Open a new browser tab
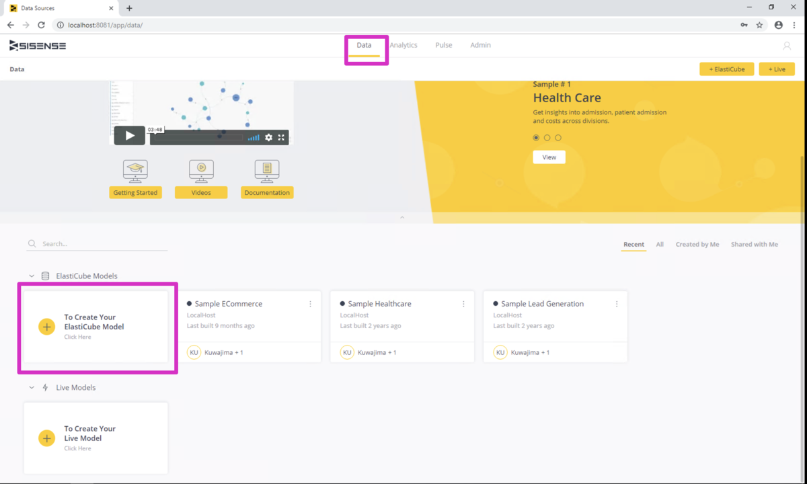 point(129,8)
